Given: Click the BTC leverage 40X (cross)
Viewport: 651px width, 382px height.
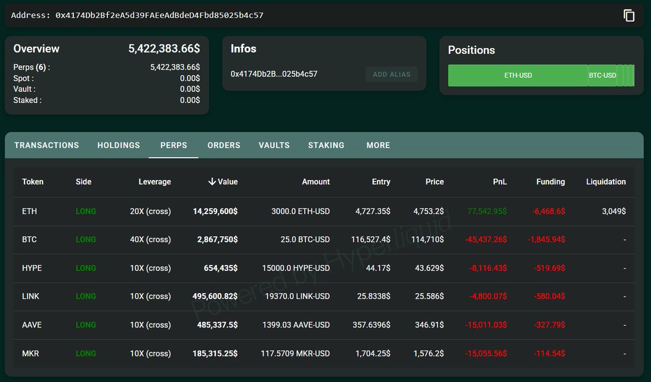Looking at the screenshot, I should [150, 239].
